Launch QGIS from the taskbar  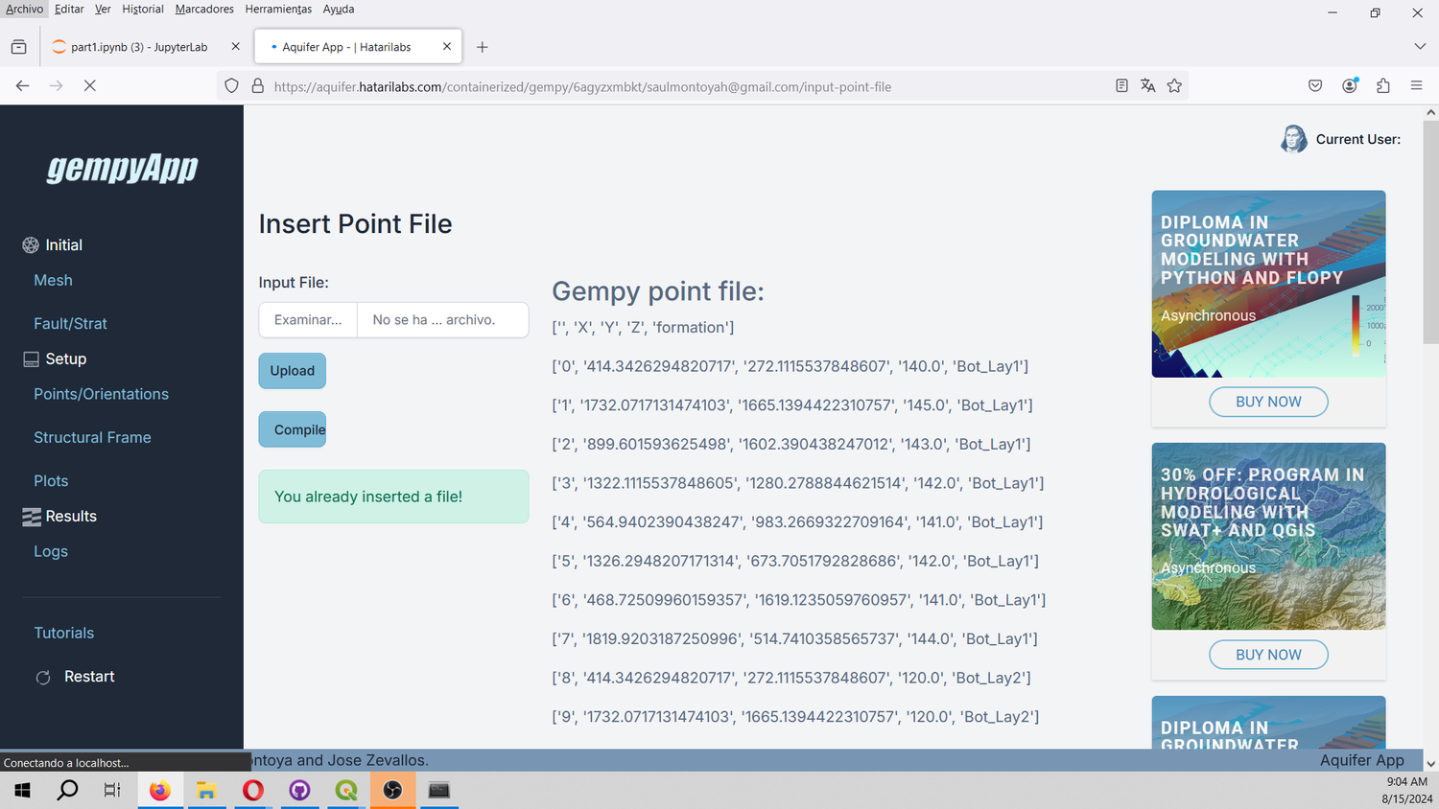345,790
